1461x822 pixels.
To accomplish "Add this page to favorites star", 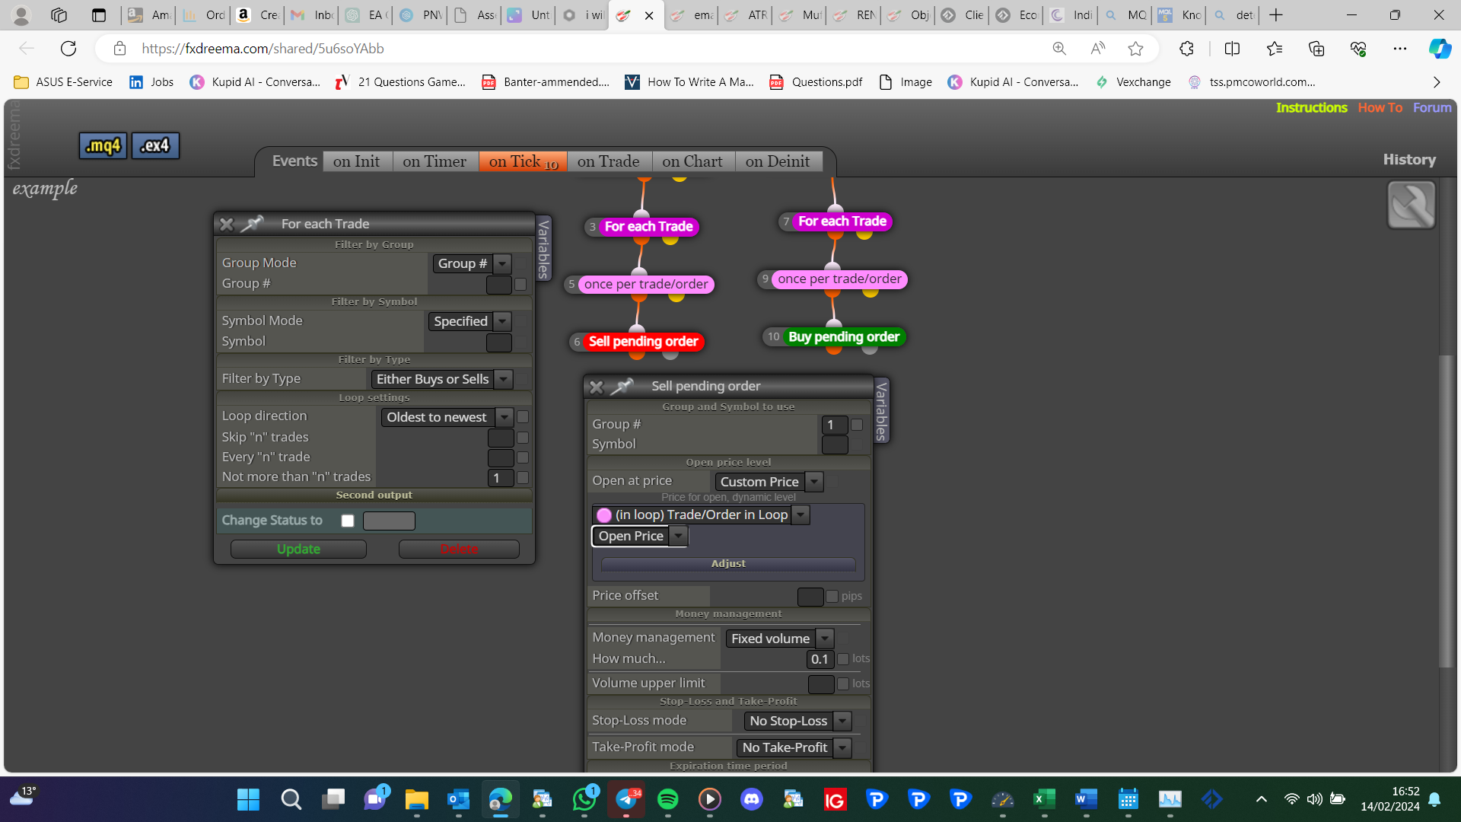I will point(1135,49).
